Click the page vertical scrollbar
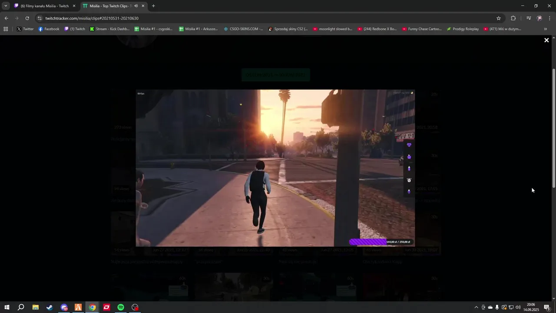 click(x=553, y=128)
